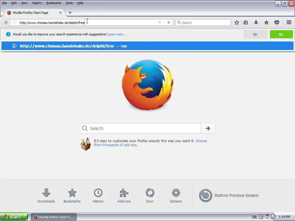295x221 pixels.
Task: Open Add-ons from start page
Action: tap(124, 196)
